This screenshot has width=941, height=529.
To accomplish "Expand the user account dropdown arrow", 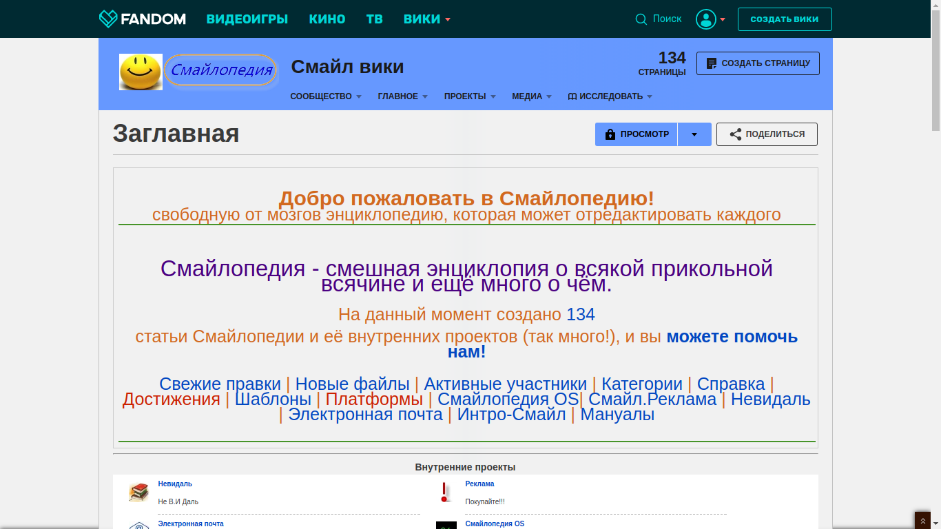I will 723,19.
